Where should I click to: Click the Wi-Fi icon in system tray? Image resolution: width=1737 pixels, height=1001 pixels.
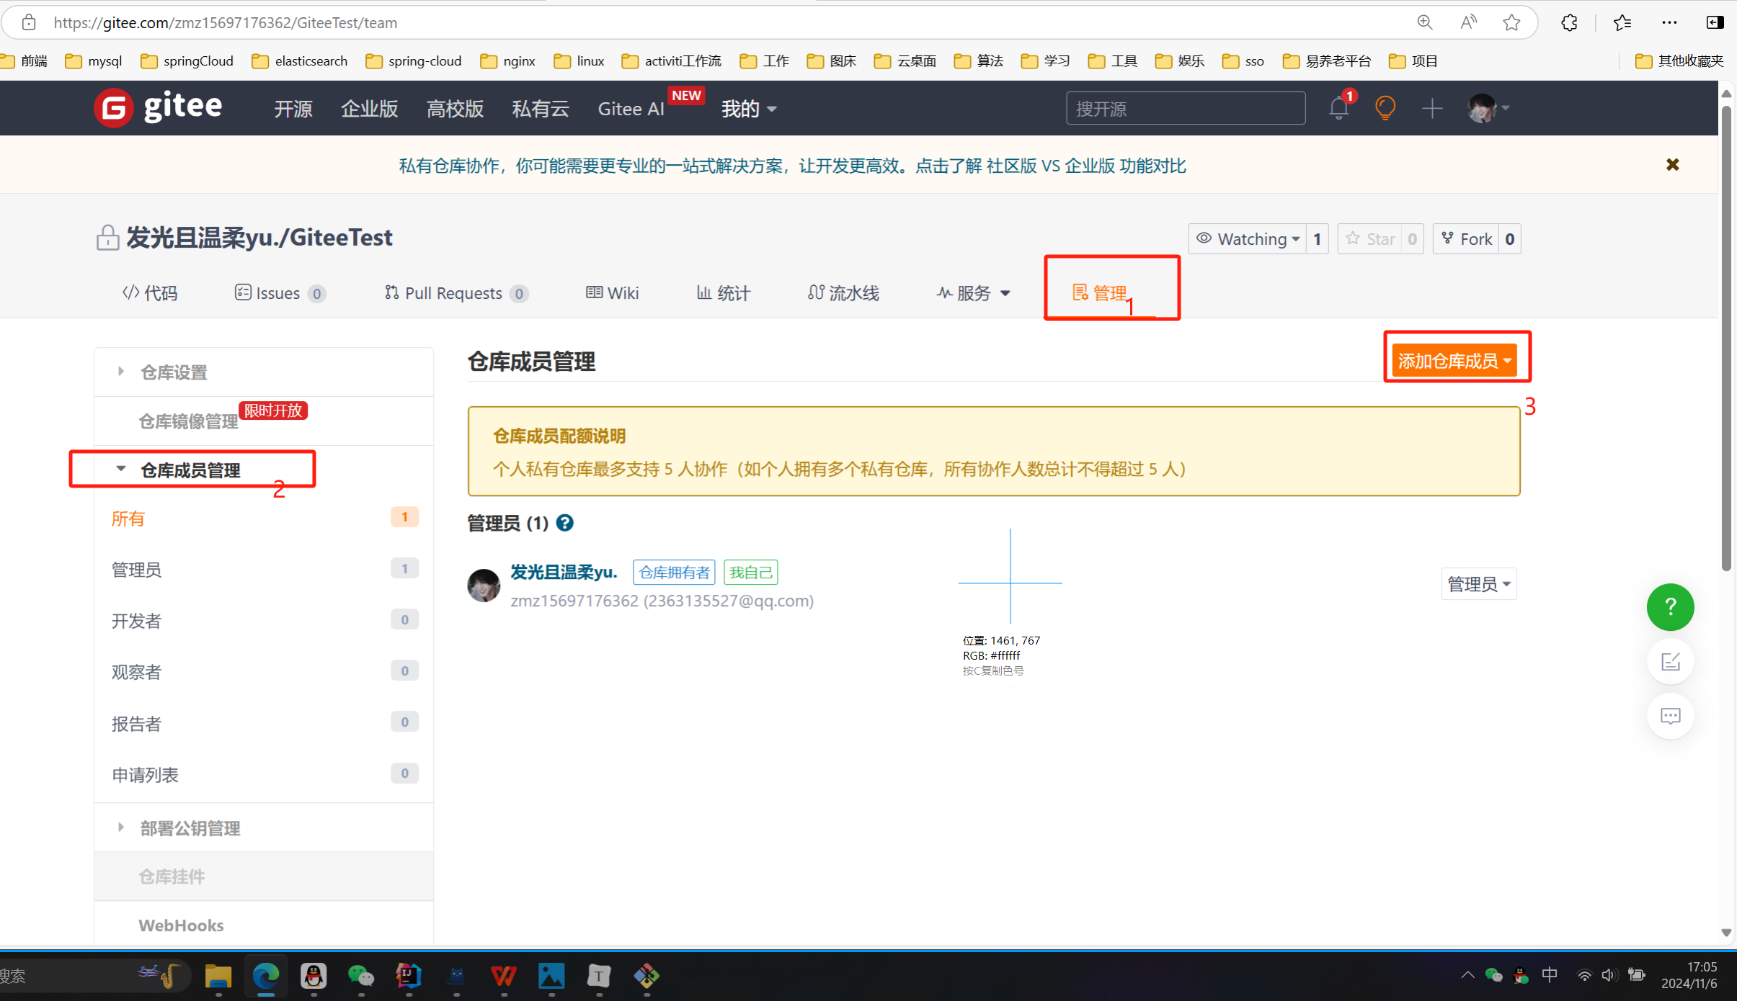pyautogui.click(x=1584, y=975)
